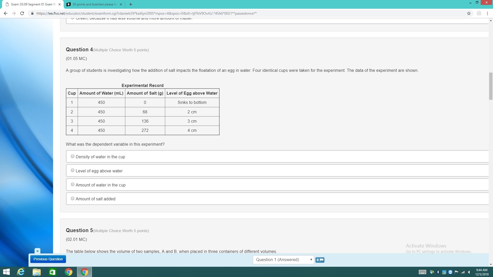
Task: Click the page vertical scrollbar thumb
Action: click(491, 86)
